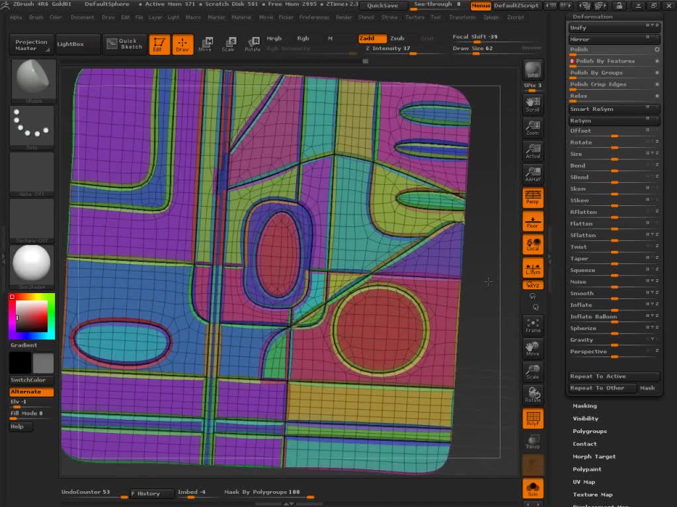Click Move navigation icon below Frame
This screenshot has height=507, width=677.
pyautogui.click(x=533, y=349)
